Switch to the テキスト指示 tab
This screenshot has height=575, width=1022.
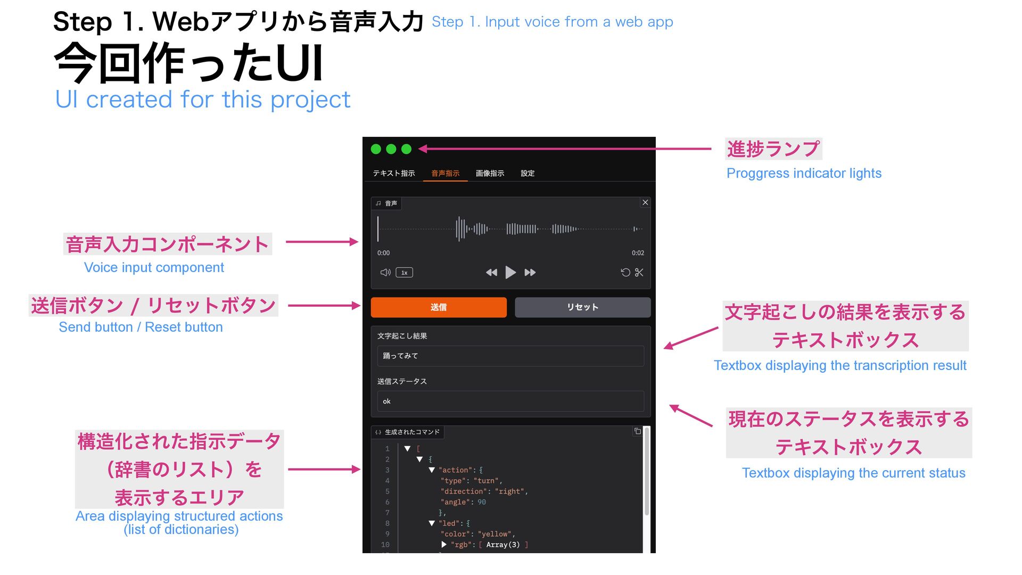tap(394, 174)
